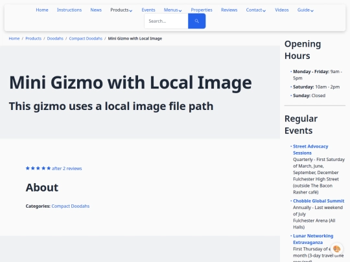Click Compact Doodahs category link
The width and height of the screenshot is (350, 262).
pyautogui.click(x=70, y=206)
